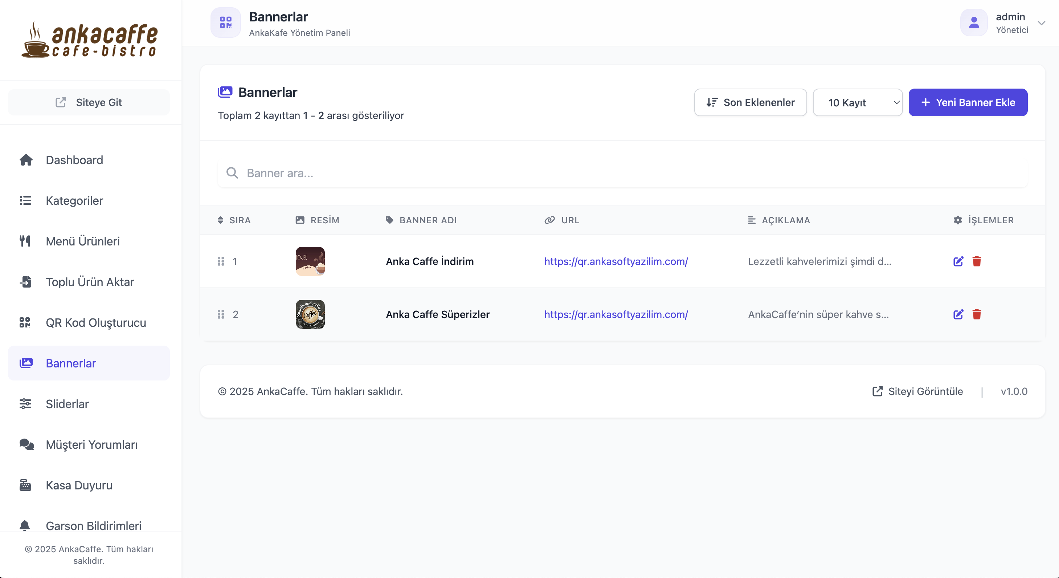Image resolution: width=1059 pixels, height=578 pixels.
Task: Open the Siteye Git button
Action: click(89, 102)
